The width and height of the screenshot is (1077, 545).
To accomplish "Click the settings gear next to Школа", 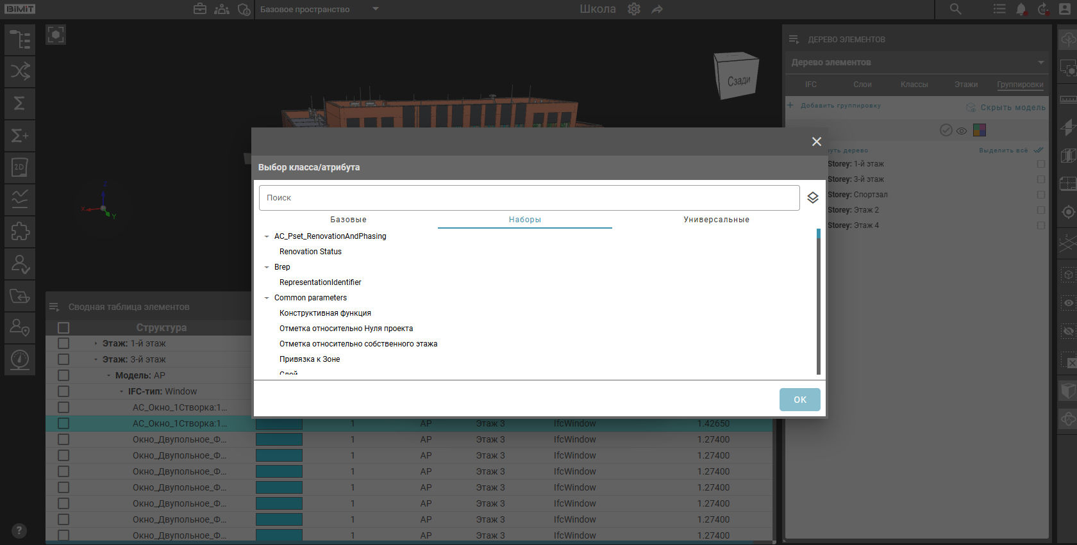I will click(634, 10).
